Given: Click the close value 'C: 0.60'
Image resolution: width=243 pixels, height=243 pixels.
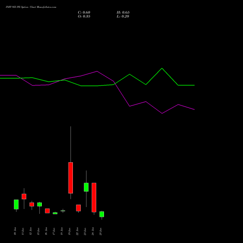Looking at the screenshot, I should [x=84, y=13].
